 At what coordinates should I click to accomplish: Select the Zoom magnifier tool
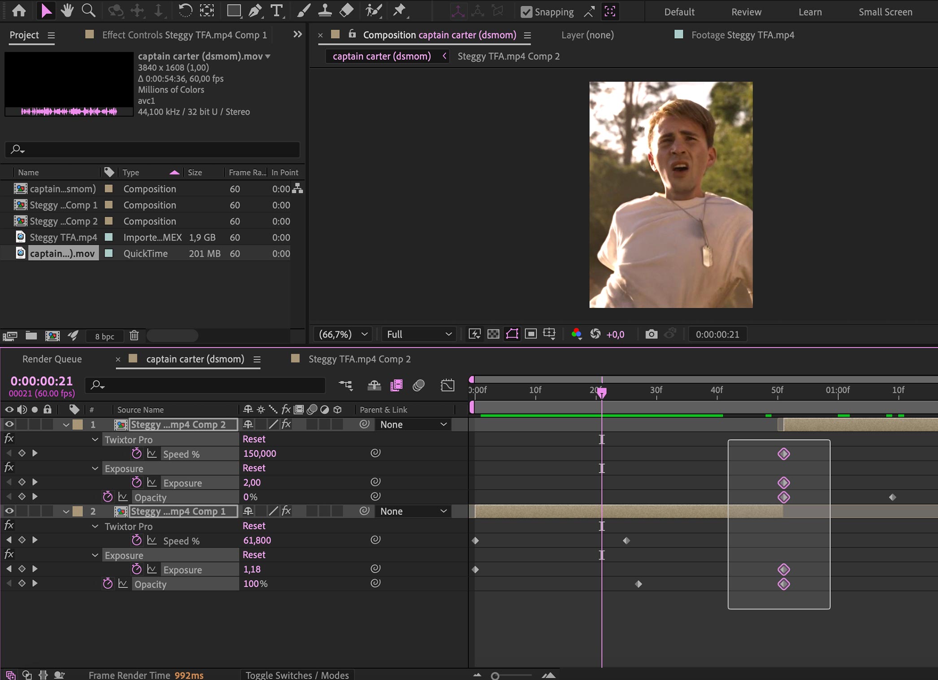pos(88,10)
